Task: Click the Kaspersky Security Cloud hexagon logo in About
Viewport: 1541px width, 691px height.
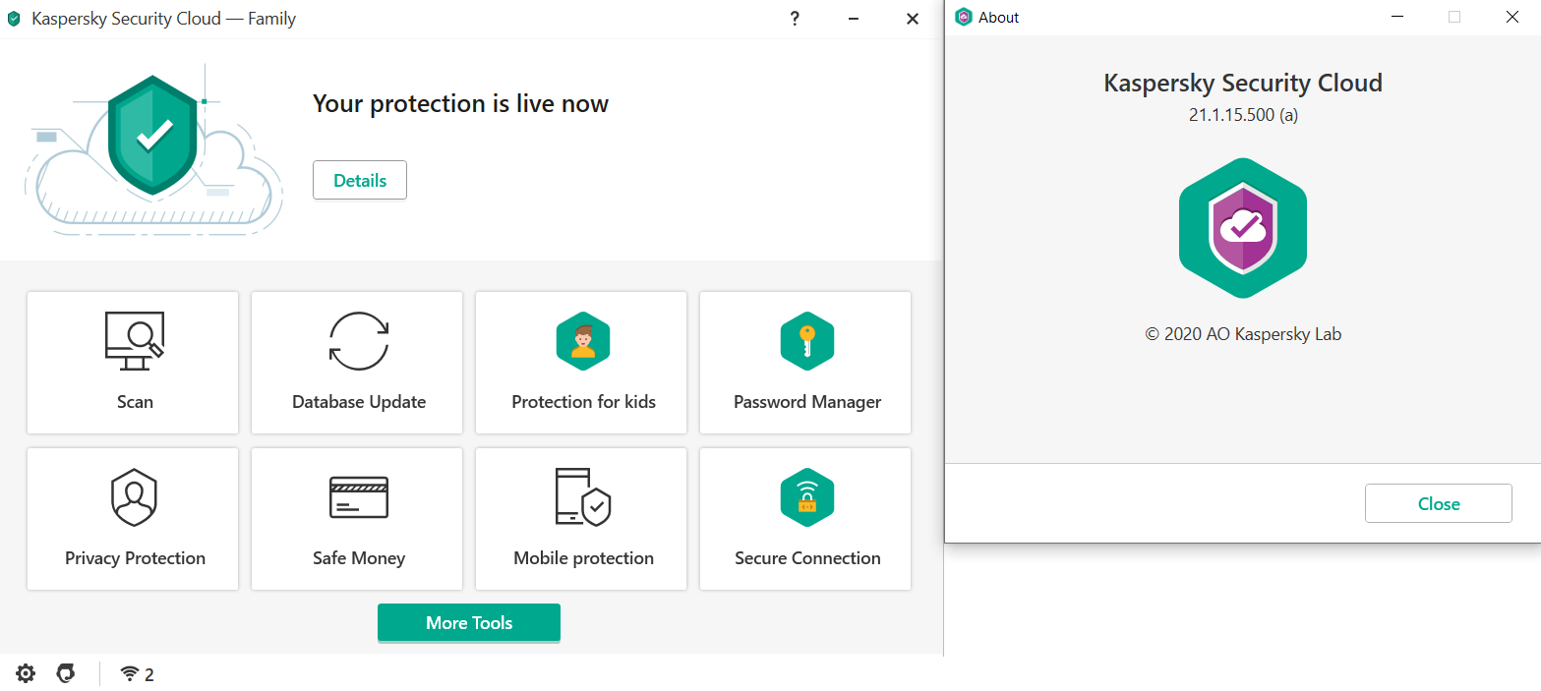Action: pos(1243,228)
